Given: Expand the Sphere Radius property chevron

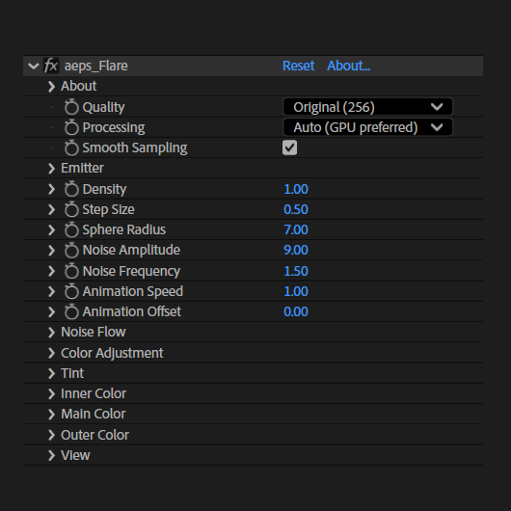Looking at the screenshot, I should click(x=51, y=230).
